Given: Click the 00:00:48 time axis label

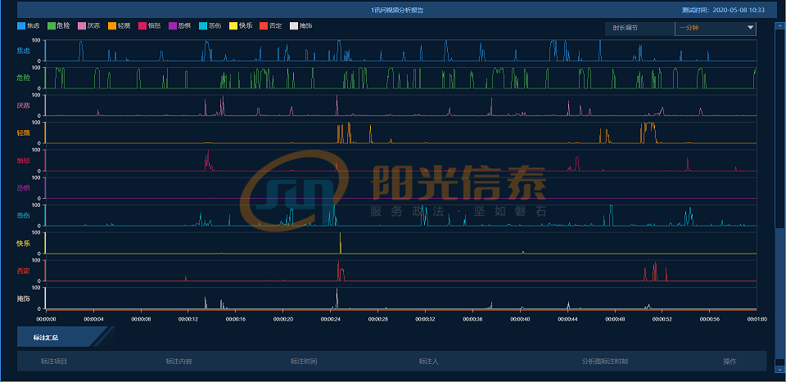Looking at the screenshot, I should (615, 318).
